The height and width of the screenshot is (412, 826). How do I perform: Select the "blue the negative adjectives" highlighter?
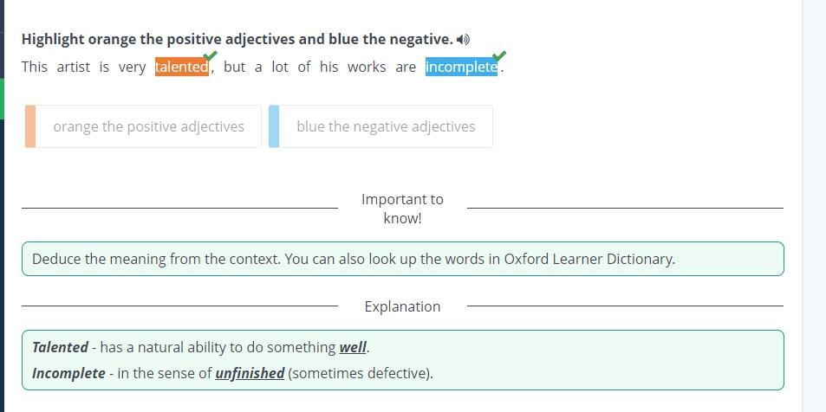tap(386, 126)
